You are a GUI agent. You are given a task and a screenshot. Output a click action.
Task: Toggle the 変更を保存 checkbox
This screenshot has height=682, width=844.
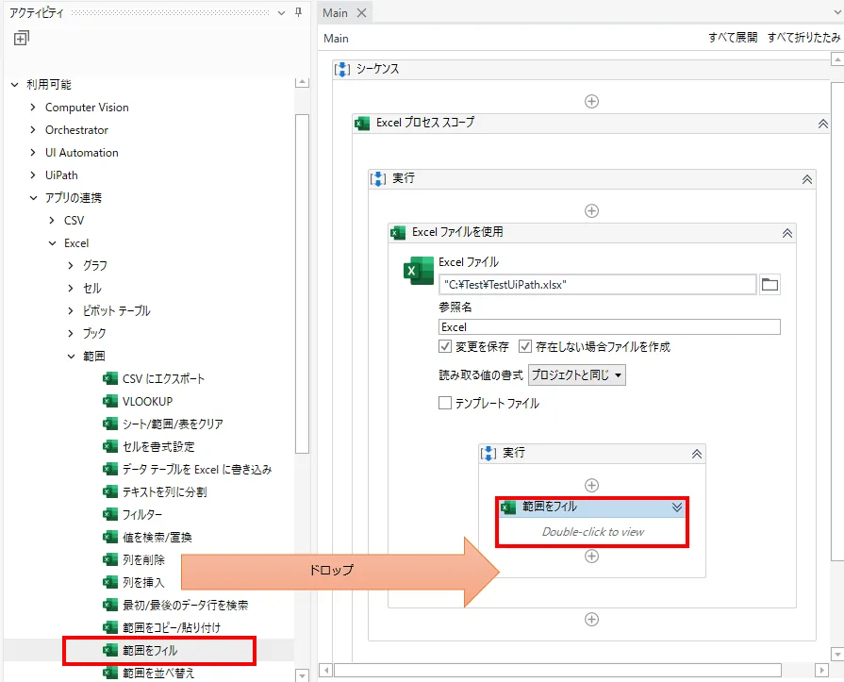coord(446,346)
